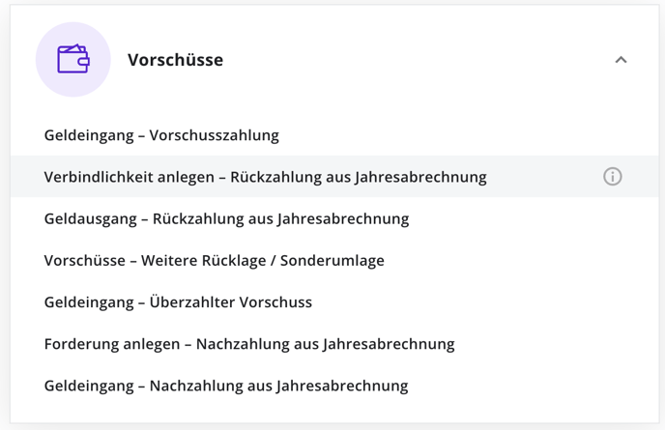The height and width of the screenshot is (430, 665).
Task: Open Forderung anlegen – Nachzahlung aus Jahresabrechnung
Action: coord(334,343)
